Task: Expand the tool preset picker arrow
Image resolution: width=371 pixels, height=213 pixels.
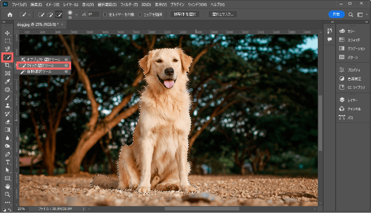Action: (29, 15)
